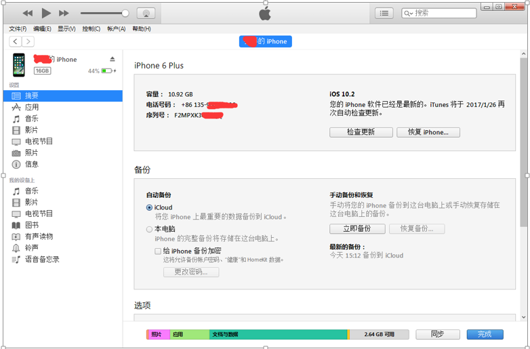Enable the 给 iPhone 备份加密 checkbox

coord(157,251)
